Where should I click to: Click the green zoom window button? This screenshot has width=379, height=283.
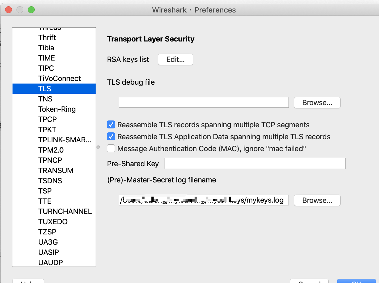pos(31,10)
